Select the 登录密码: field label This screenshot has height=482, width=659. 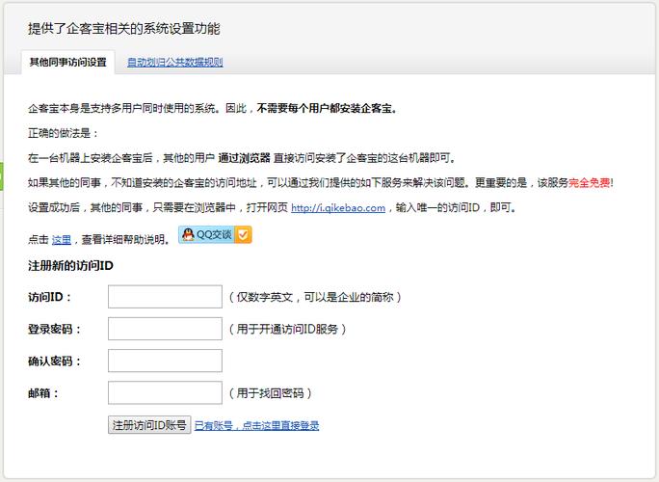[54, 329]
